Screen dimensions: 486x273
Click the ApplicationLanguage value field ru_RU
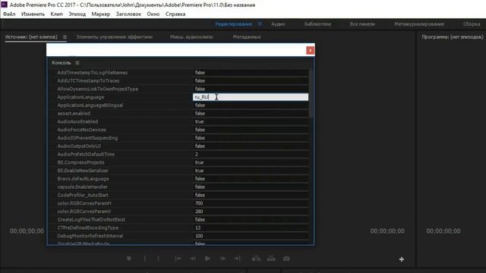[x=251, y=97]
